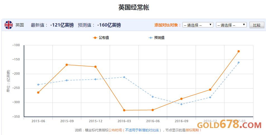Click the 英国经常帐 page title

click(x=134, y=8)
